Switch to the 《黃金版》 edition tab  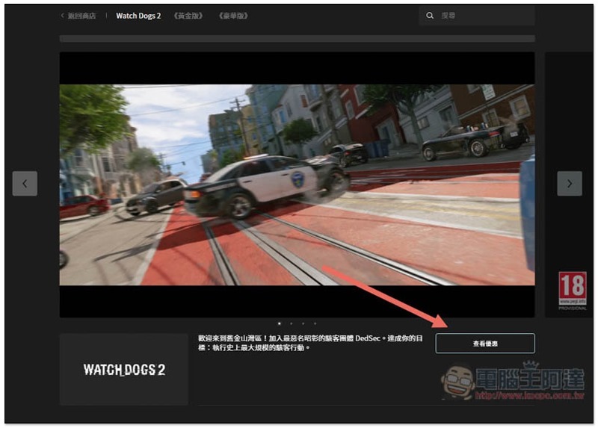pos(188,16)
